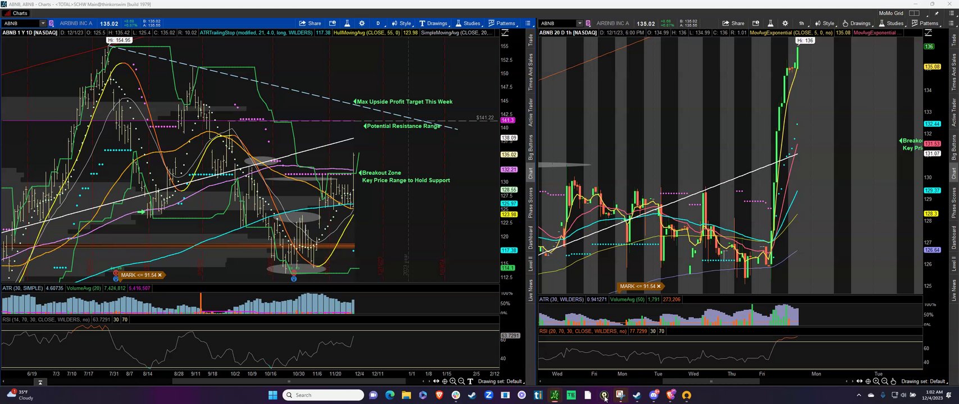Open right chart settings gear

click(785, 23)
